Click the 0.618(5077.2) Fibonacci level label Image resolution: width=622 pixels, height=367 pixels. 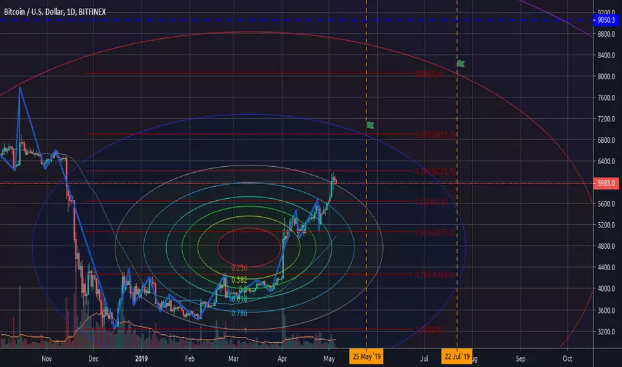(x=434, y=232)
